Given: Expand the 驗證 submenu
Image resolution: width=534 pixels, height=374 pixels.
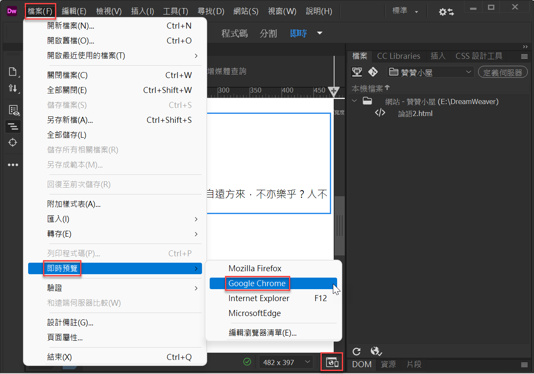Looking at the screenshot, I should point(115,288).
